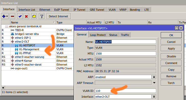Click the Type column header
The width and height of the screenshot is (186, 100).
(71, 22)
